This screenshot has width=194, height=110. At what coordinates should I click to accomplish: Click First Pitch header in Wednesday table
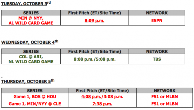95,51
